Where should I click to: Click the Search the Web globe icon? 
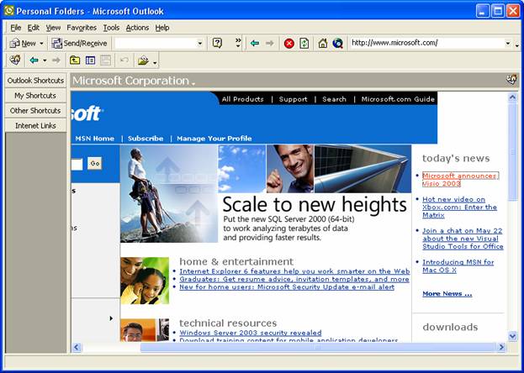coord(338,43)
